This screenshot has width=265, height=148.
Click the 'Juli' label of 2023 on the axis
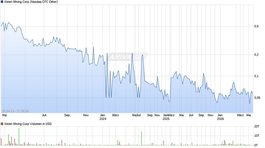coord(44,115)
